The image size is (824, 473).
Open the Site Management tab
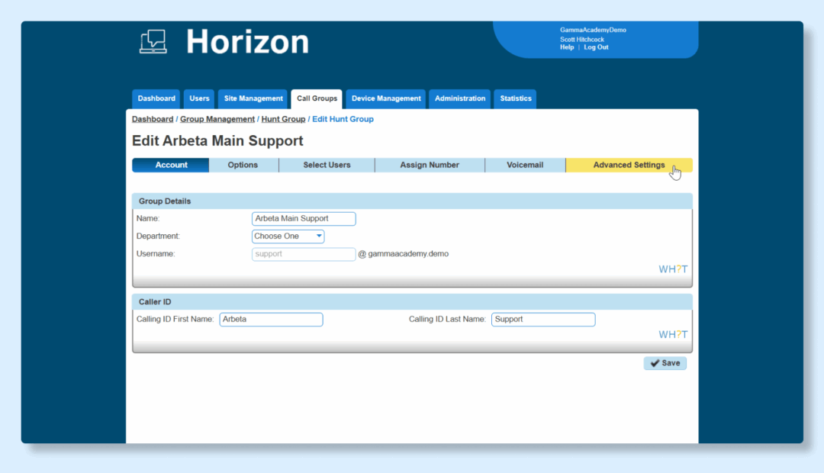click(x=253, y=99)
